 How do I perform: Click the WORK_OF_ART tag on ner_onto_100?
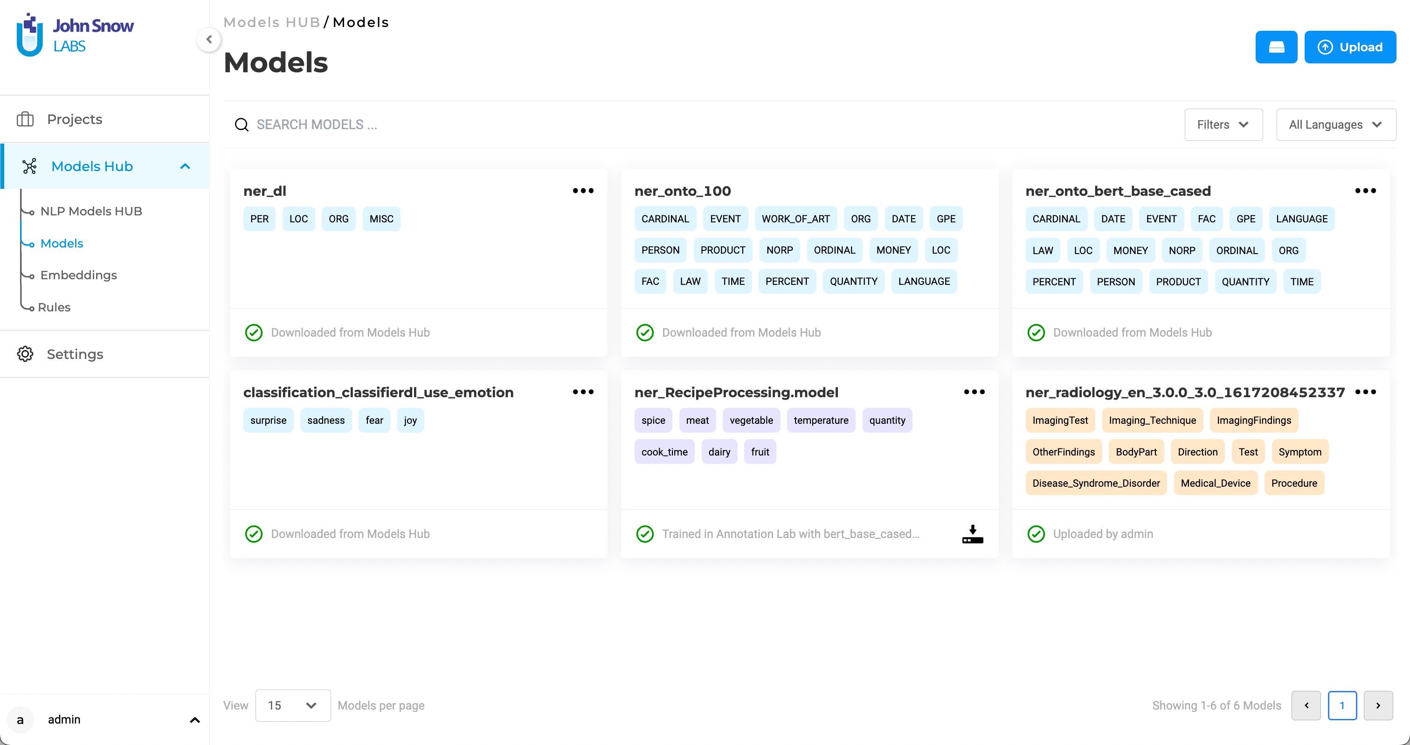click(x=796, y=219)
